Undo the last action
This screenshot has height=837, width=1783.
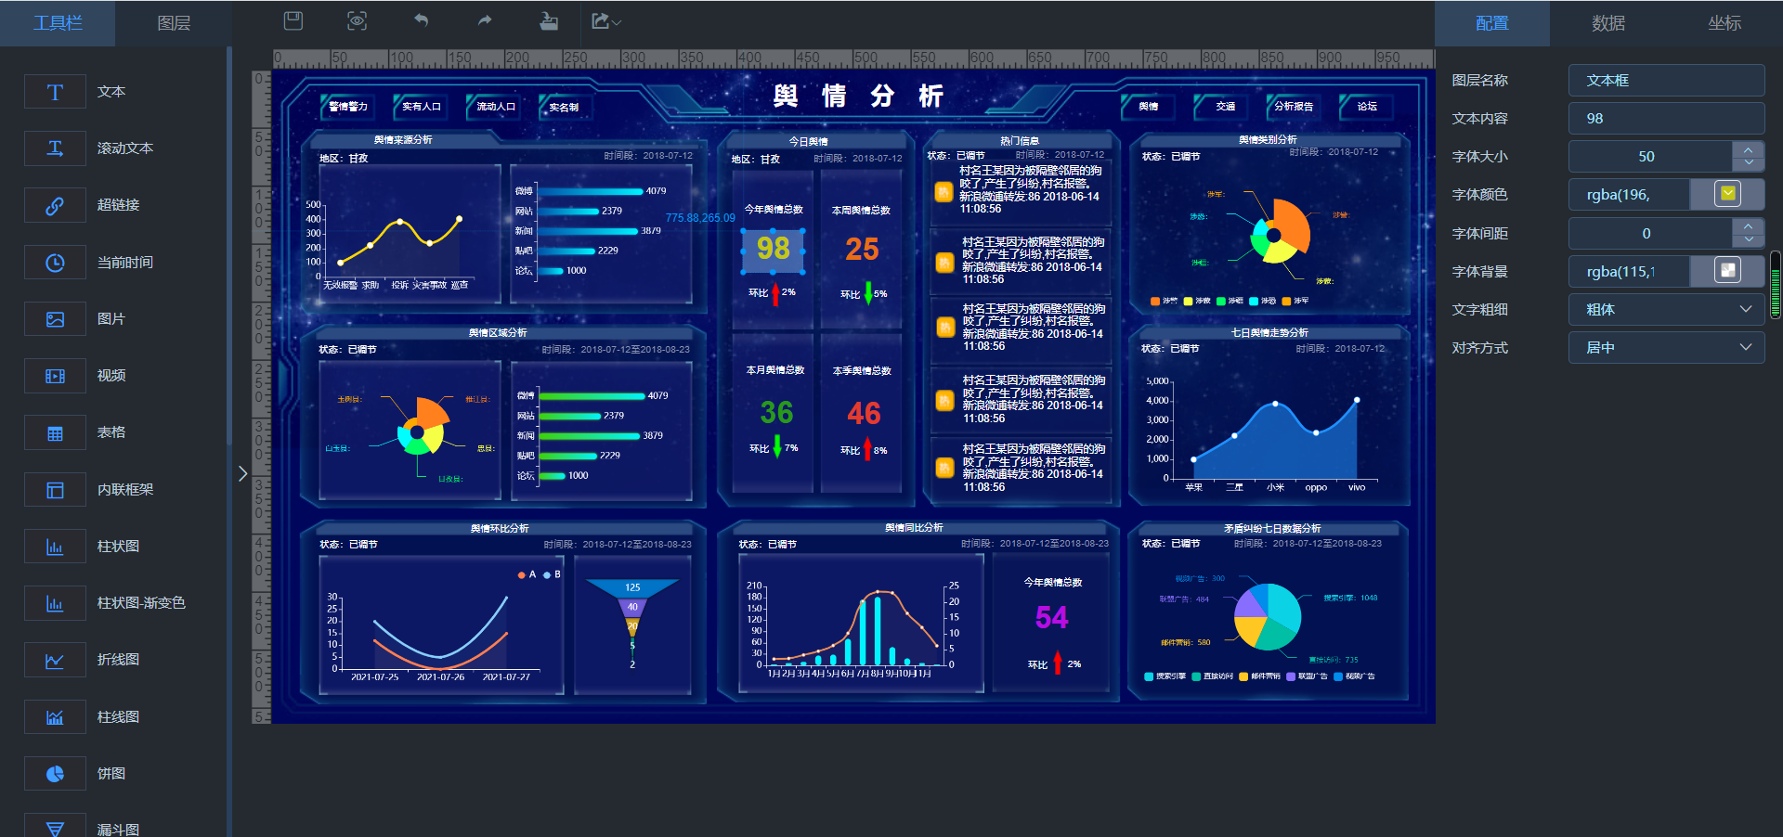pos(421,20)
